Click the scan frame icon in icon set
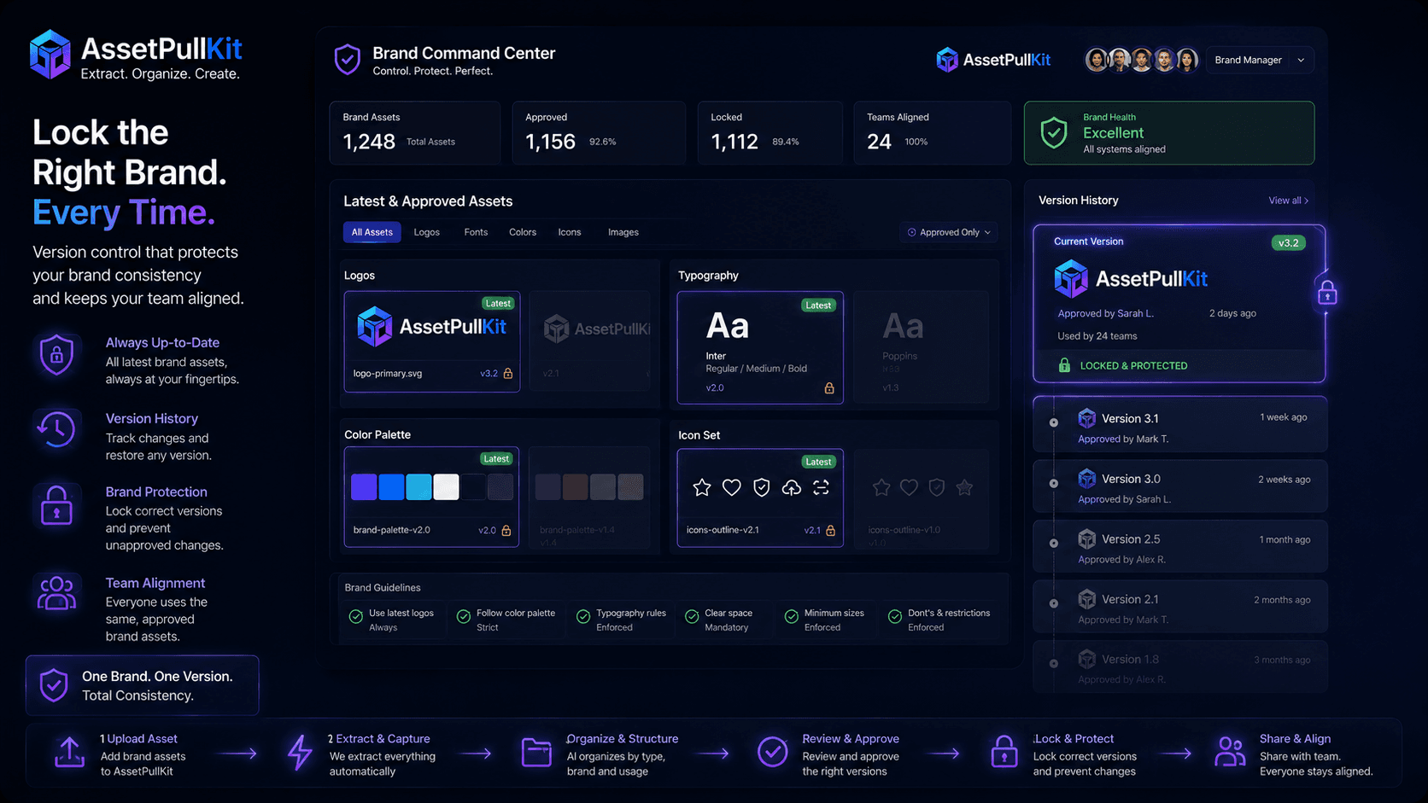This screenshot has width=1428, height=803. pyautogui.click(x=821, y=487)
